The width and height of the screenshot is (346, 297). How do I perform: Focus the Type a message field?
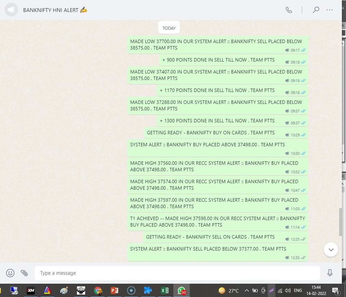(177, 273)
